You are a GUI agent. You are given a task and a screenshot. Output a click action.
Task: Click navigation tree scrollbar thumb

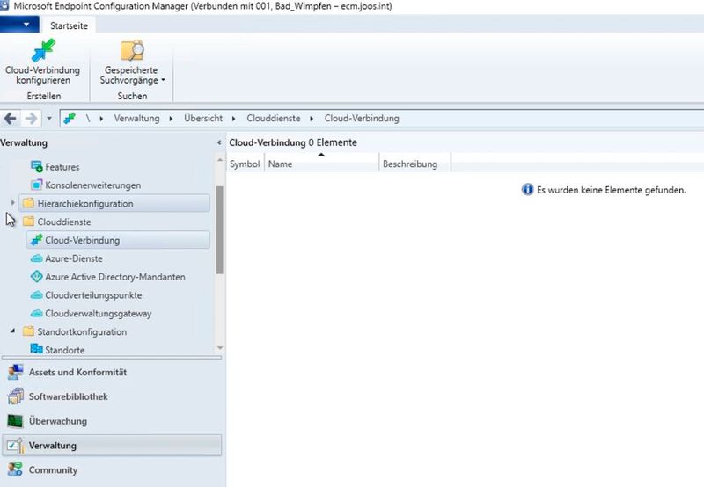pyautogui.click(x=219, y=229)
